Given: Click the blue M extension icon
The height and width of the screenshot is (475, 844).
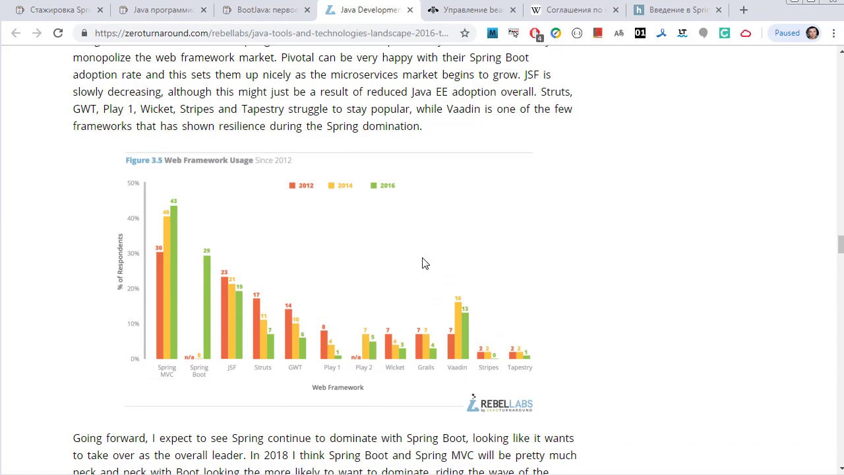Looking at the screenshot, I should coord(493,33).
